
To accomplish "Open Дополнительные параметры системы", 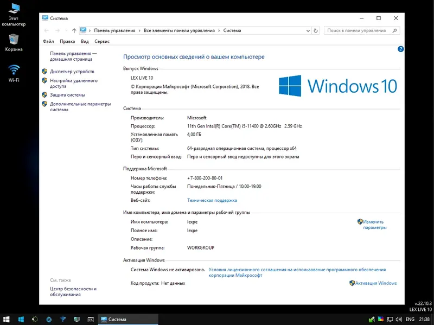I will tap(80, 106).
